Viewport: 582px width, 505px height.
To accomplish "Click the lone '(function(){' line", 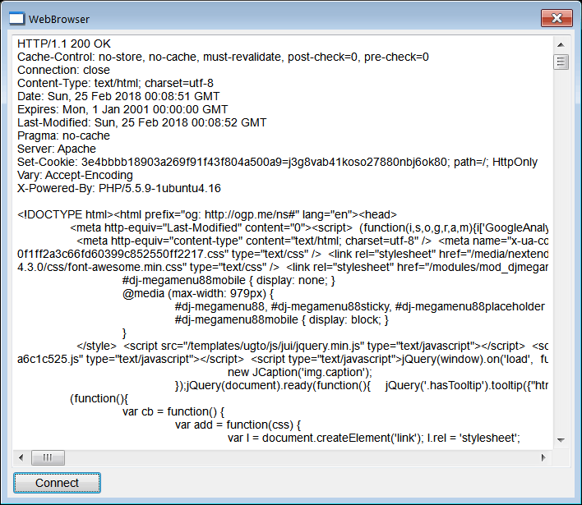I will click(x=99, y=398).
